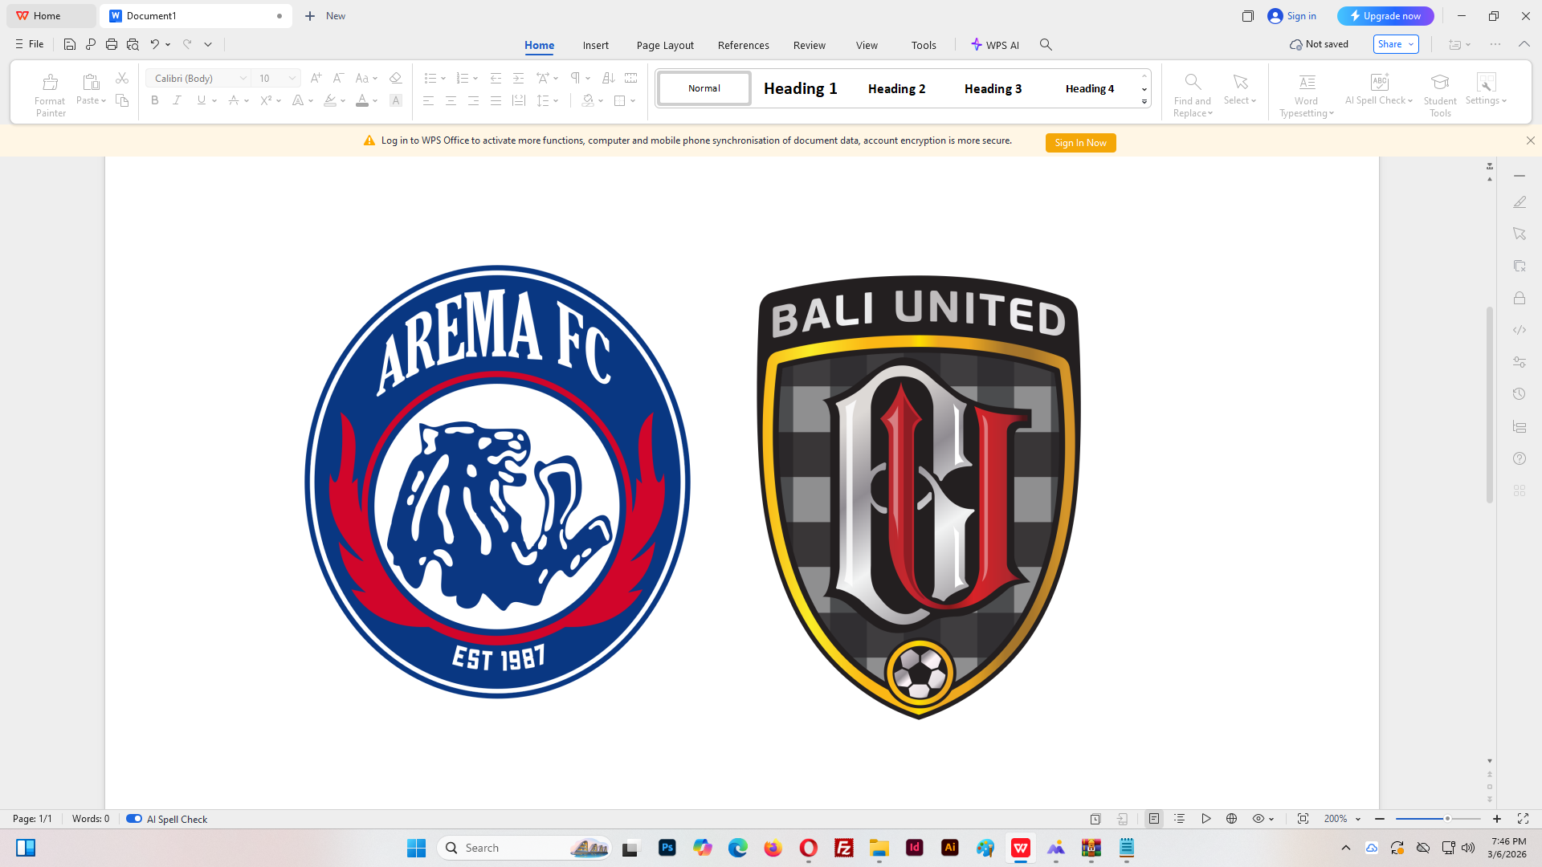Click the lock icon in right sidebar
Image resolution: width=1542 pixels, height=867 pixels.
pyautogui.click(x=1520, y=298)
